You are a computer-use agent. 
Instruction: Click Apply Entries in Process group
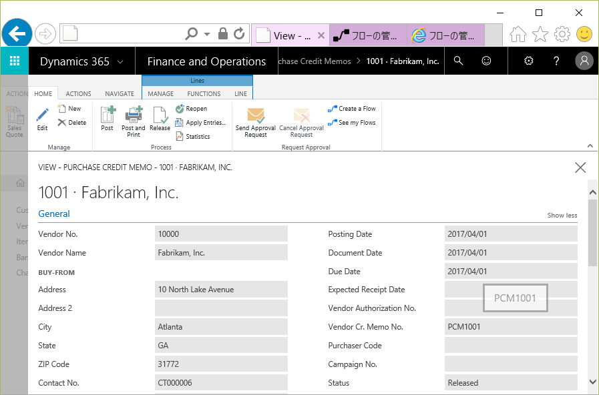(x=200, y=123)
